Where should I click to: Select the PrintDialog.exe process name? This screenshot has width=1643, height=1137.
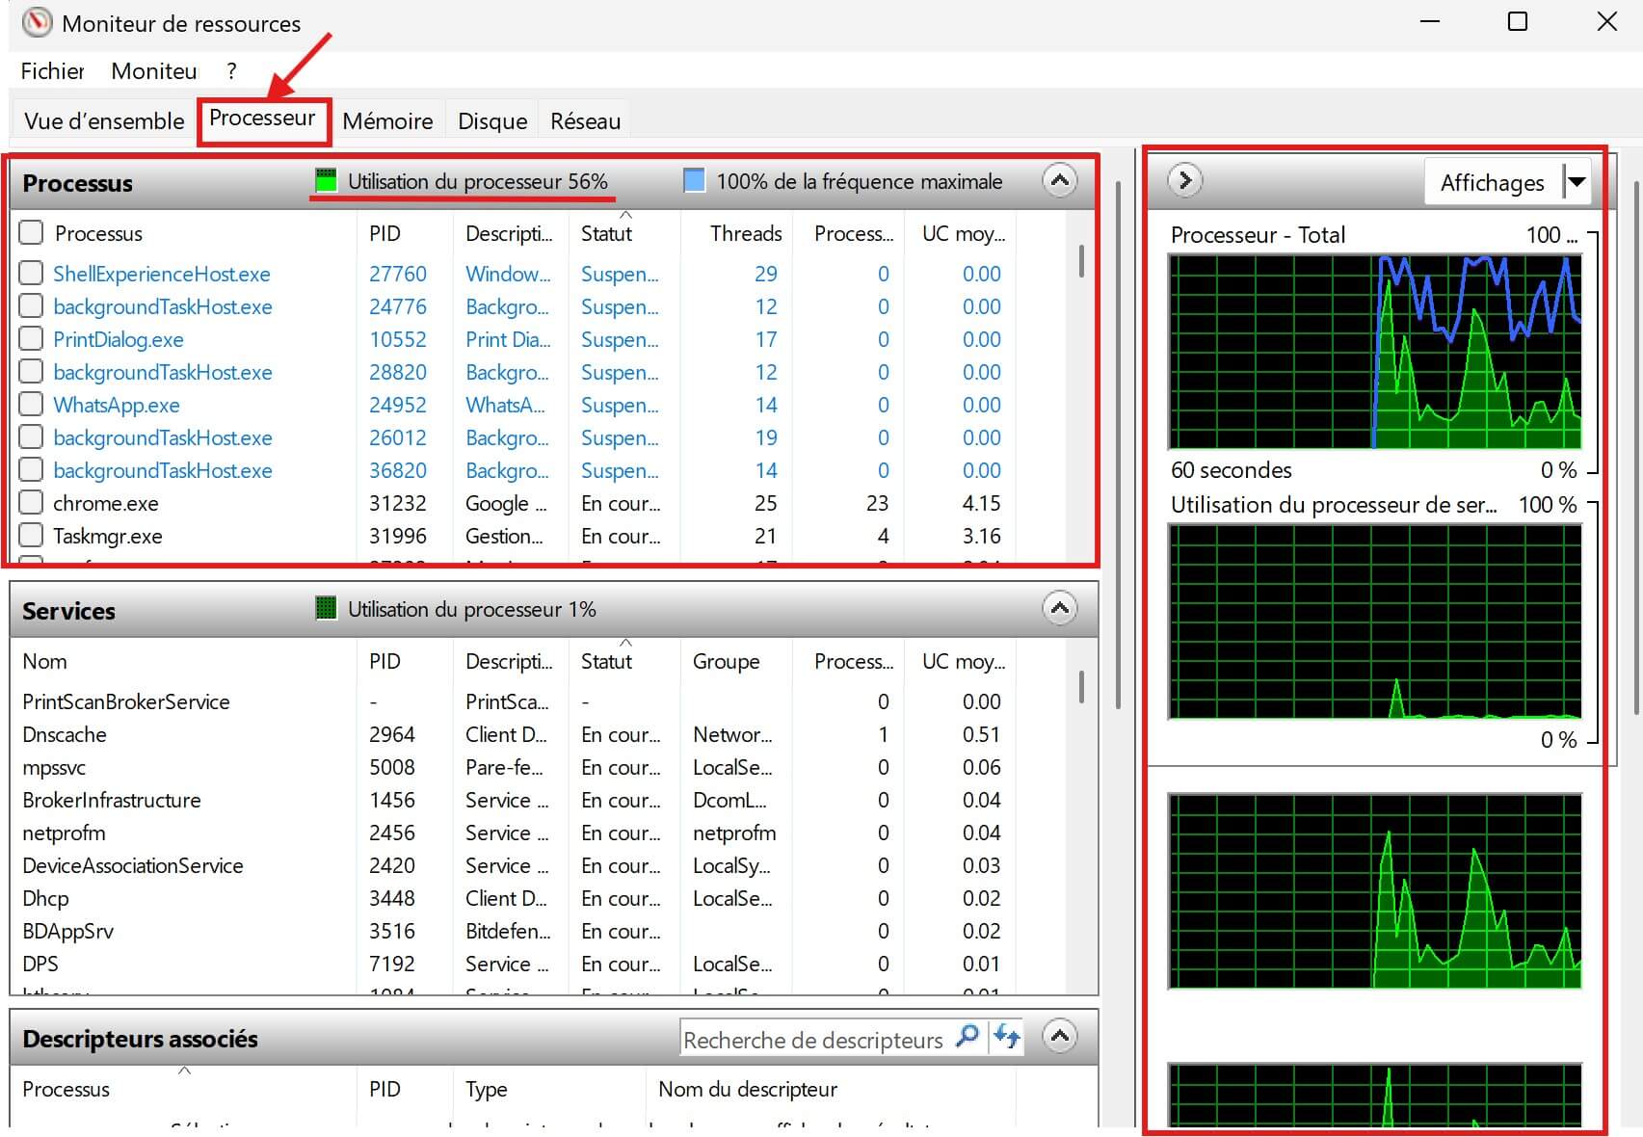[118, 339]
